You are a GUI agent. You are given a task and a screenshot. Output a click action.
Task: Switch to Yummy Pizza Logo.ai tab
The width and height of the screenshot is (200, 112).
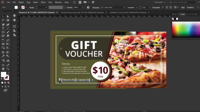point(82,12)
